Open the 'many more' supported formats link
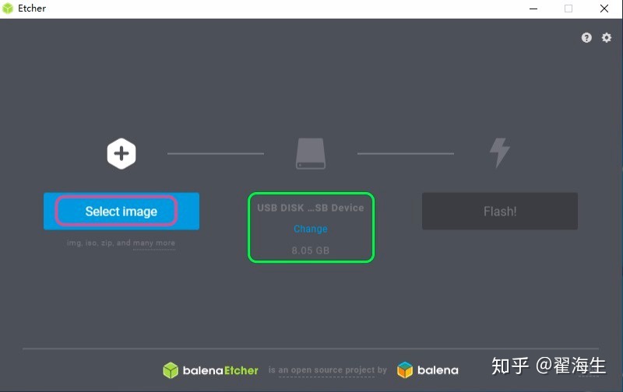The image size is (623, 392). tap(154, 243)
